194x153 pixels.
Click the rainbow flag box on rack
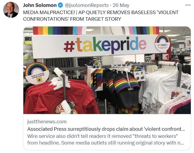95,78
